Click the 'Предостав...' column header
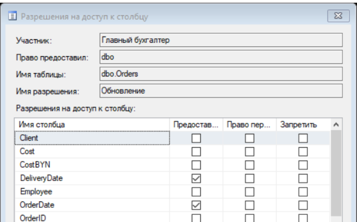The width and height of the screenshot is (357, 222). (196, 124)
